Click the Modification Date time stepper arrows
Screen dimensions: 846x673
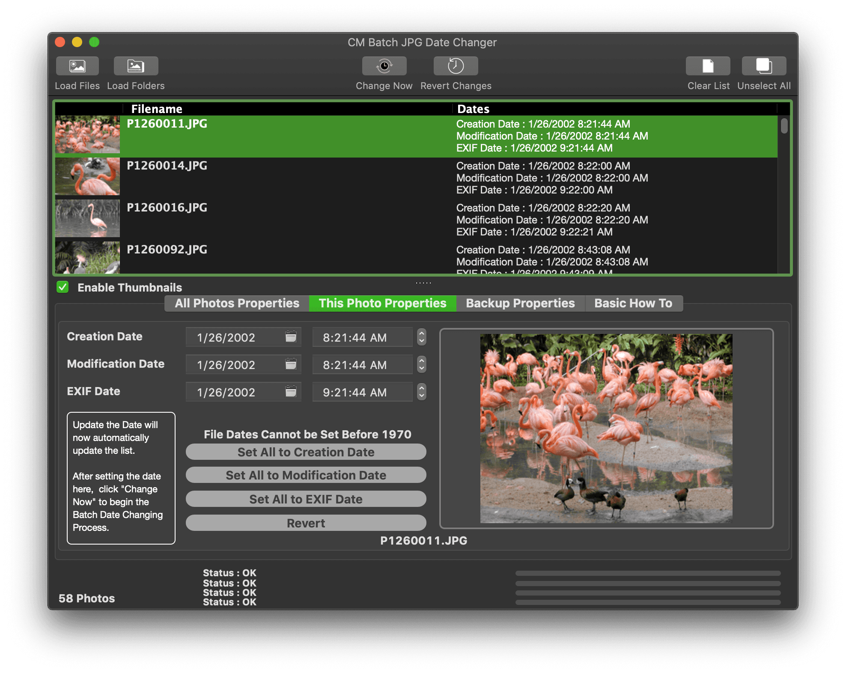point(422,364)
